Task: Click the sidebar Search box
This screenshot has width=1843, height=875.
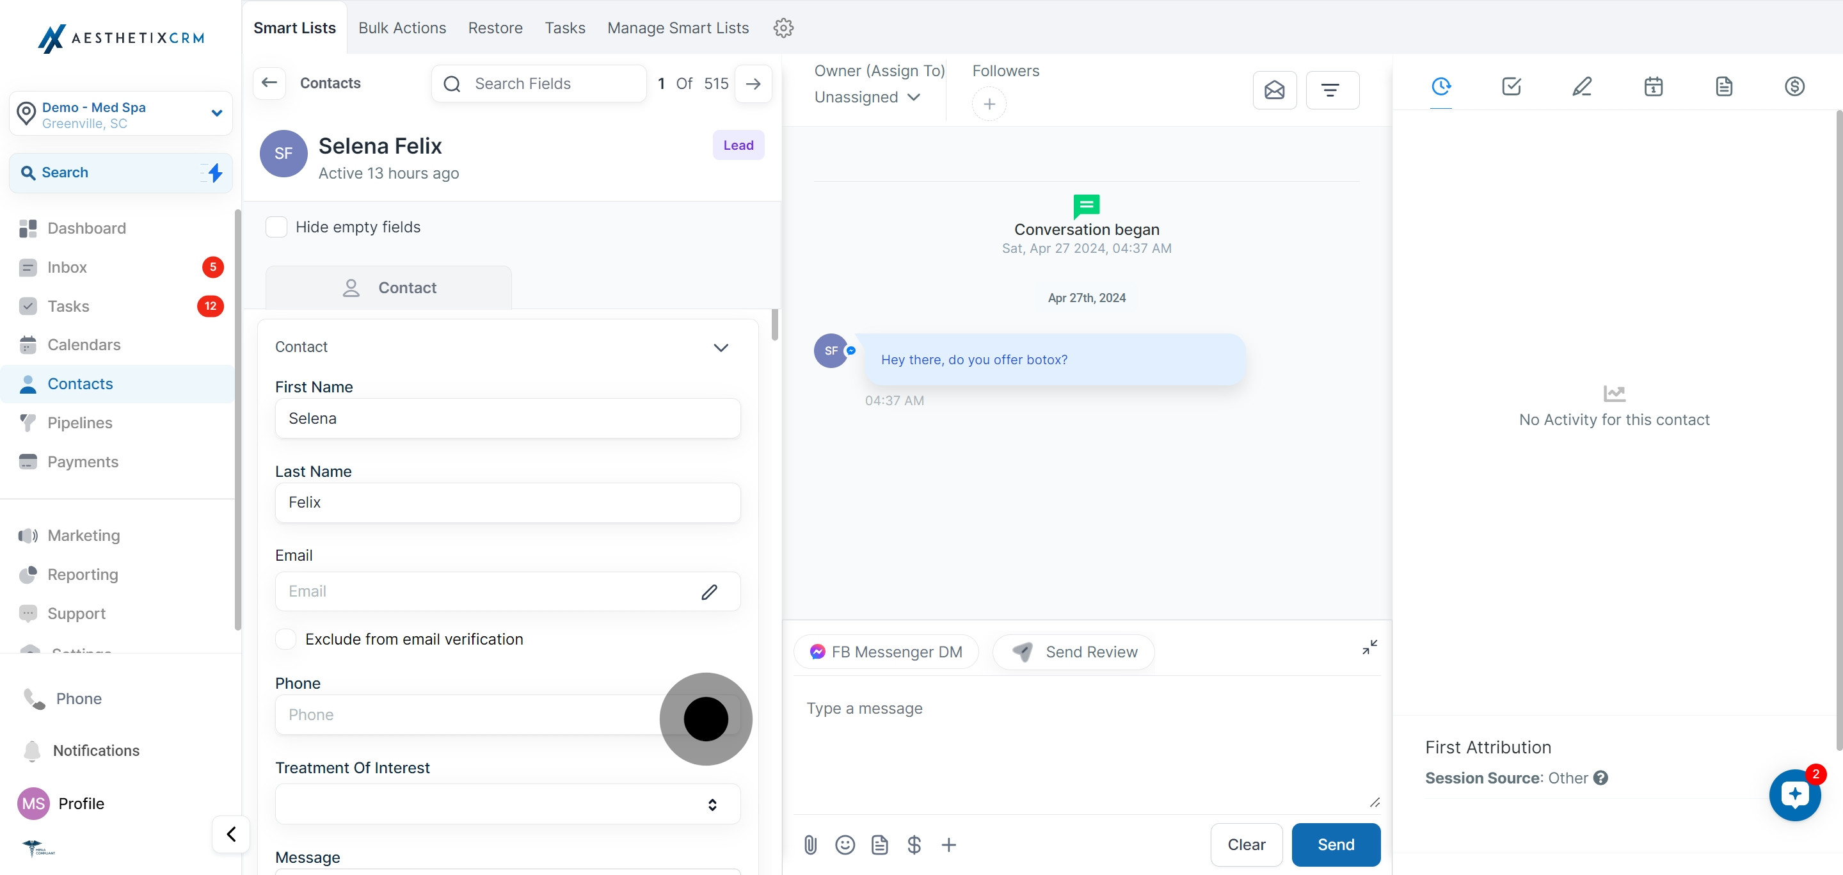Action: [121, 172]
